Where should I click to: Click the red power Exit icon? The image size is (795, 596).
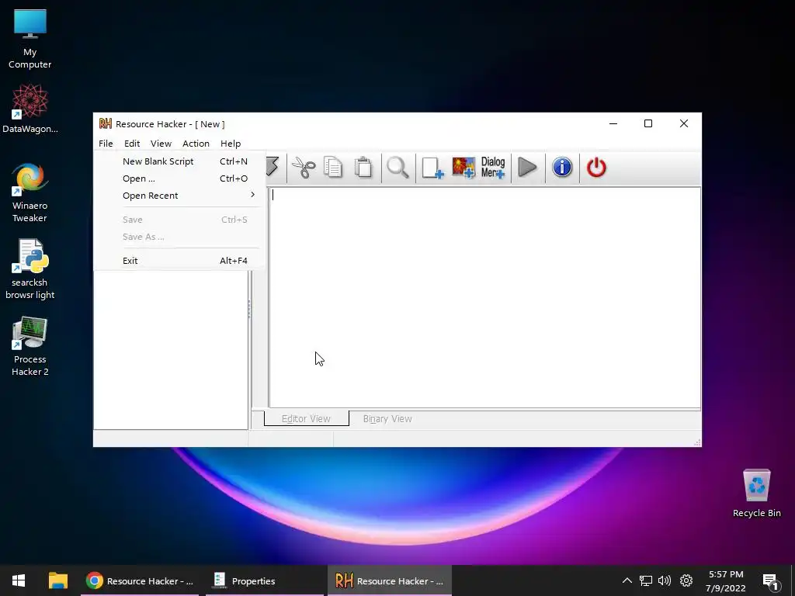[x=596, y=168]
